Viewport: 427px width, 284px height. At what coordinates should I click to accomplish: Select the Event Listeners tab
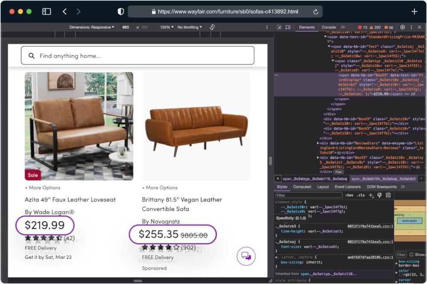[347, 186]
